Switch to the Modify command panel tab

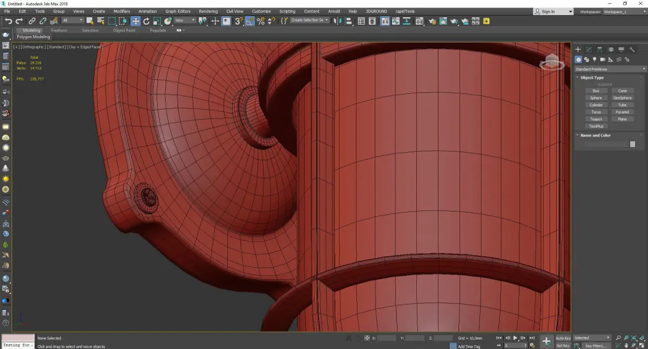click(x=589, y=50)
